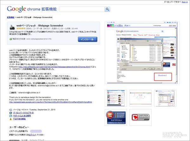
Task: Click the Webpage Screenshot camera icon
Action: point(12,27)
